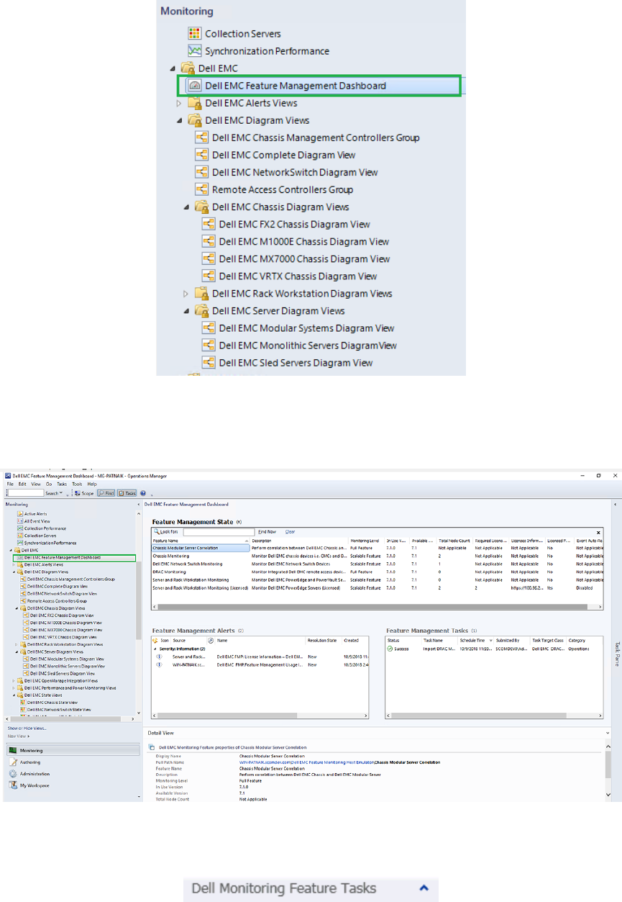Screen dimensions: 622x902
Task: Click the Scope toolbar button
Action: (85, 493)
